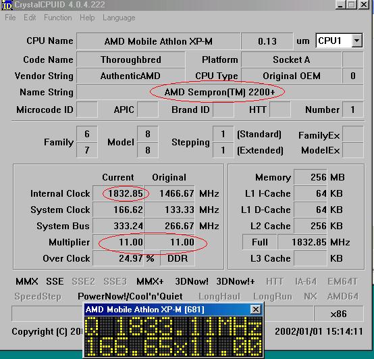Click the Over Clock 24.97 value
Screen dimensions: 374x359
point(118,258)
